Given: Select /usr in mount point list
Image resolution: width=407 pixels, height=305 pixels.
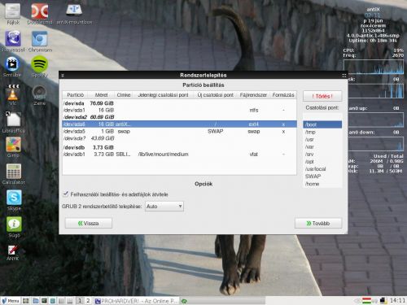Looking at the screenshot, I should click(322, 139).
